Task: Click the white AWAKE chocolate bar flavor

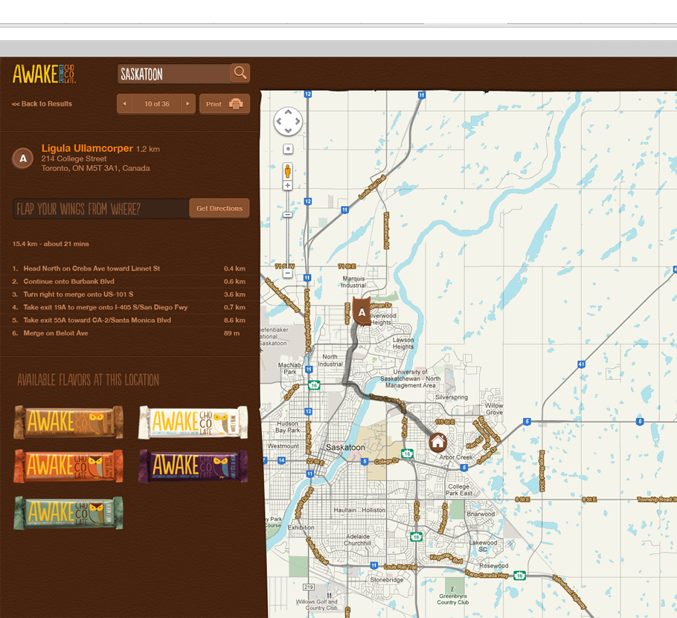Action: click(x=193, y=422)
